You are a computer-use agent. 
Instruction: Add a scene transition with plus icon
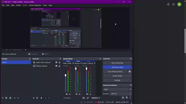(123, 98)
